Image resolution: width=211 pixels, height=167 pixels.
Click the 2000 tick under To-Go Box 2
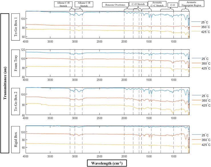(124, 118)
